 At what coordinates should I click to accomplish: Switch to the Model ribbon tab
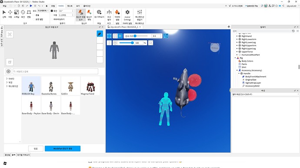(53, 6)
